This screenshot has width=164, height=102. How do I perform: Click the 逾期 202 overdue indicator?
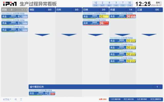102,99
